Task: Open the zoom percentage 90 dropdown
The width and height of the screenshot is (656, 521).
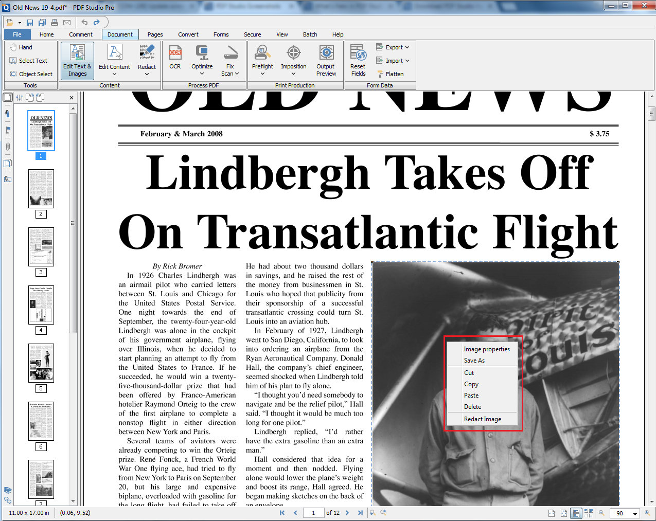Action: click(635, 513)
